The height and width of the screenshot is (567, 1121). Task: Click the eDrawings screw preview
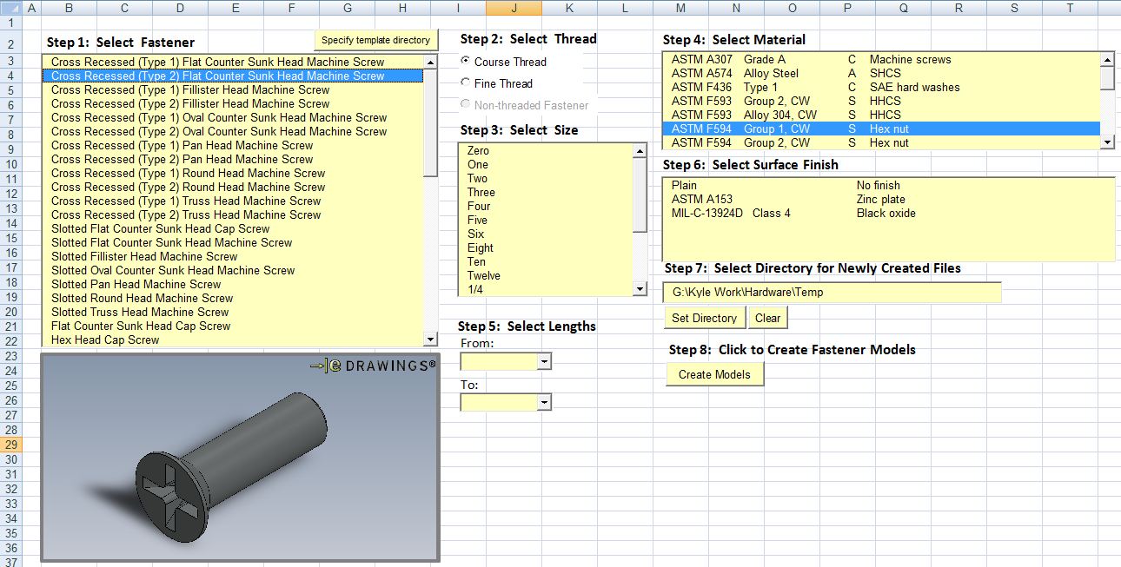tap(240, 457)
